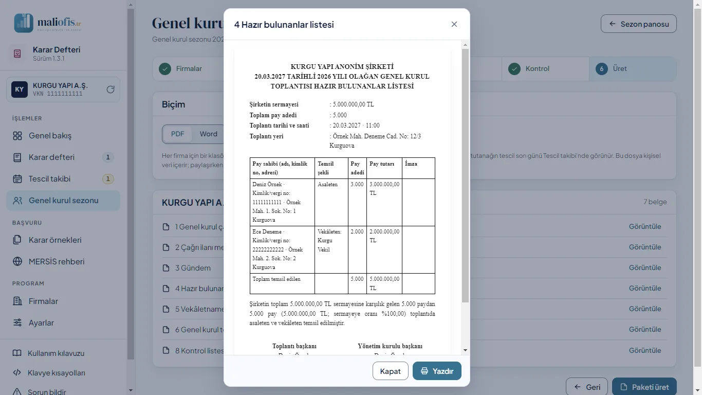Click Görüntüle link for Gündem document
This screenshot has width=702, height=395.
click(645, 267)
